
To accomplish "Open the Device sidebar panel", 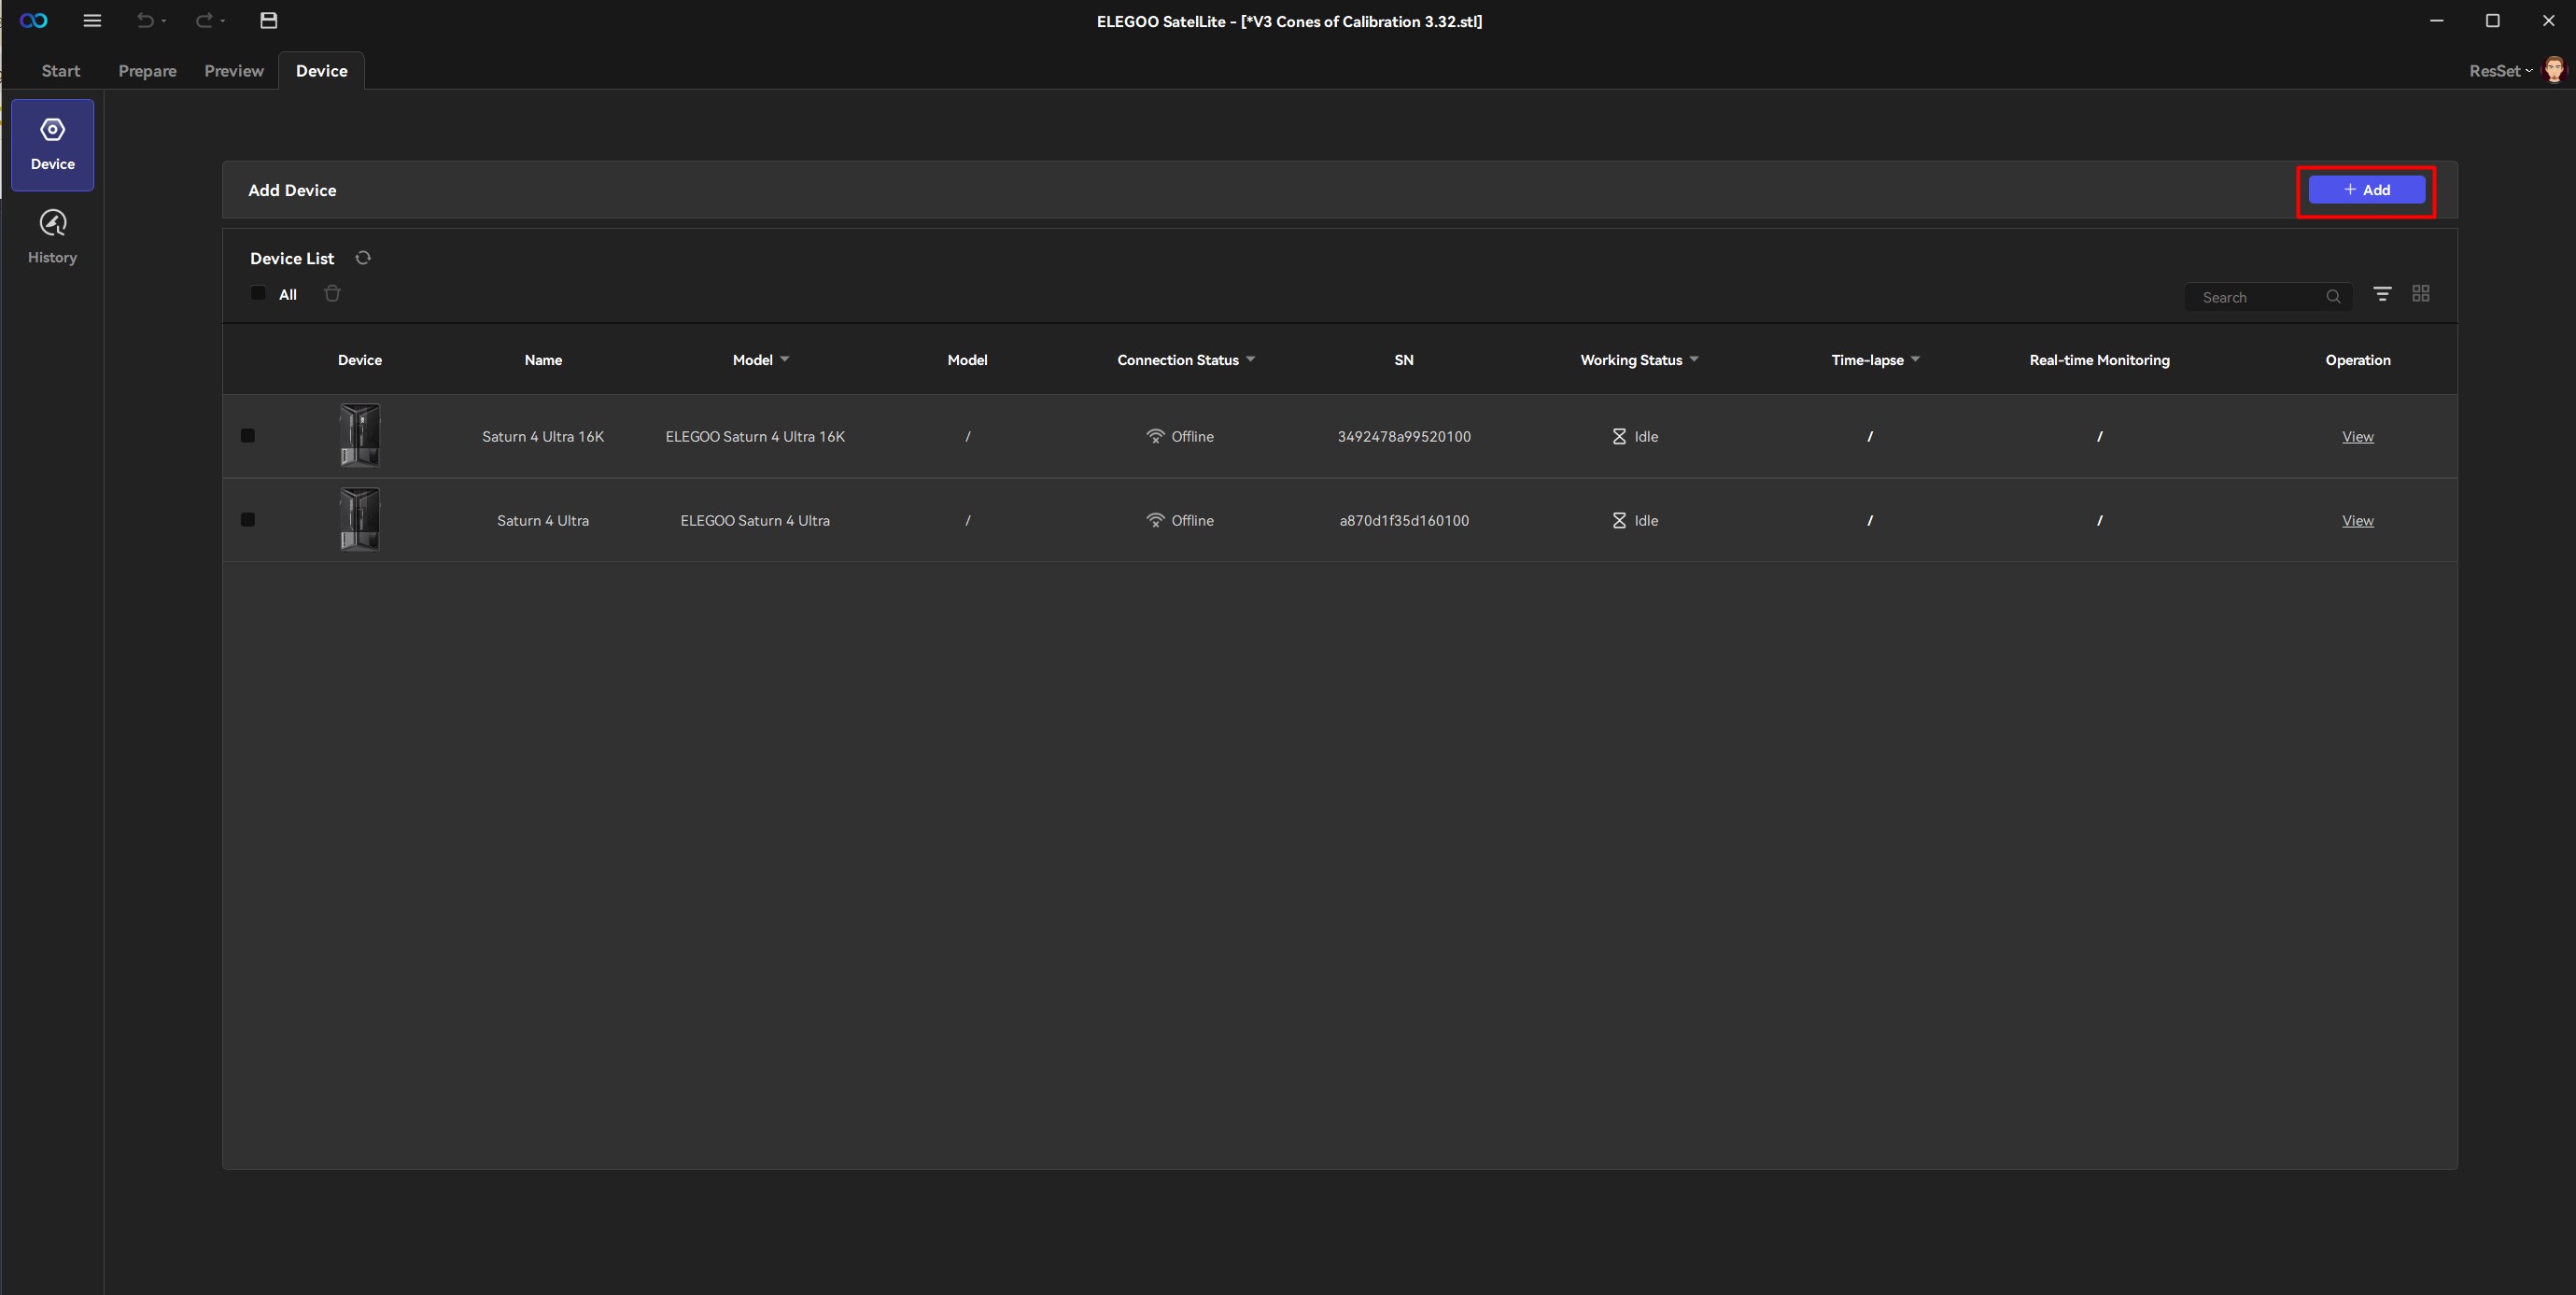I will (x=53, y=145).
